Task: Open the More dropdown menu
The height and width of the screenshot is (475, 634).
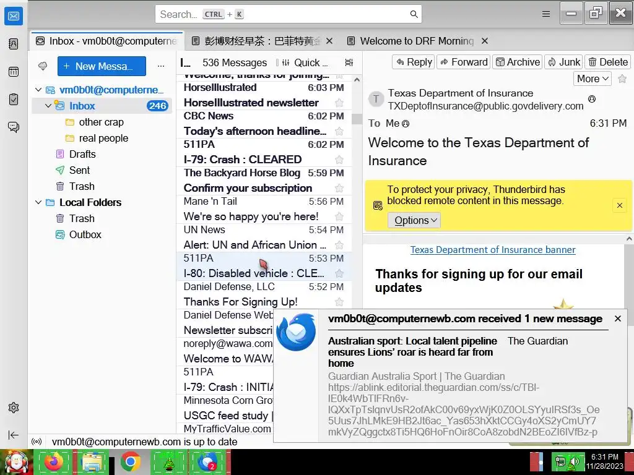Action: [593, 79]
